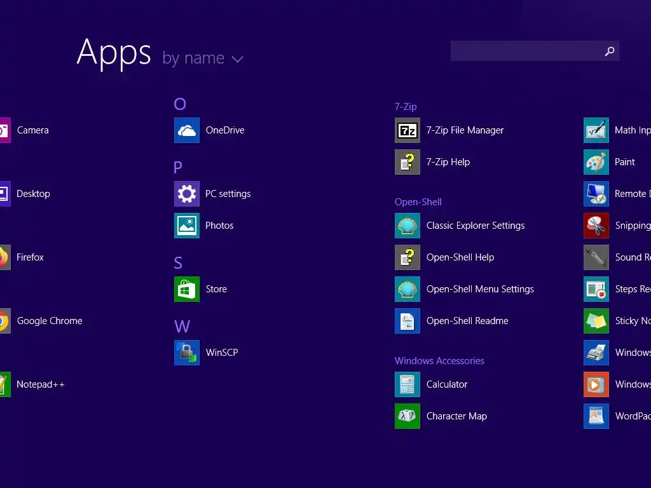The image size is (651, 488).
Task: Open the 7-Zip File Manager icon
Action: click(408, 130)
